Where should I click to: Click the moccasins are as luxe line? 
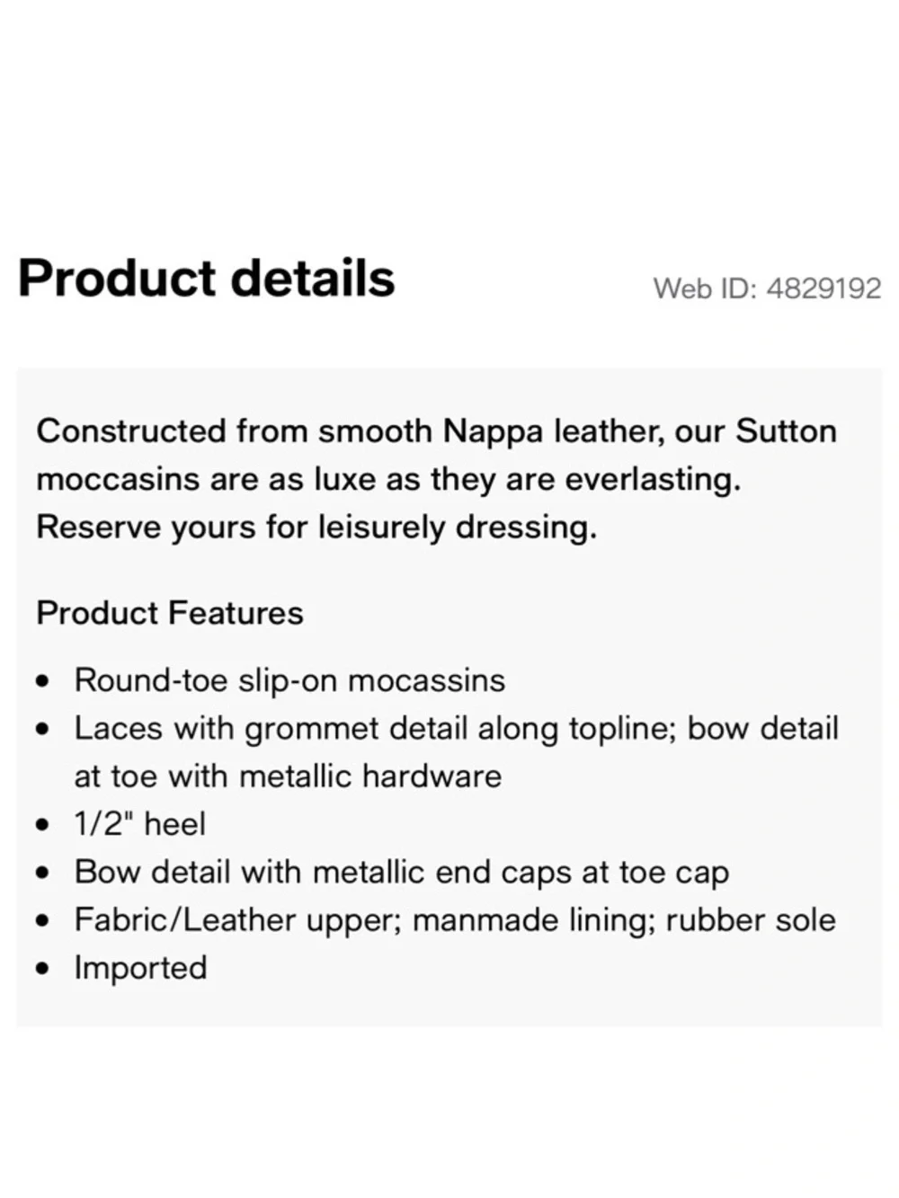[388, 479]
